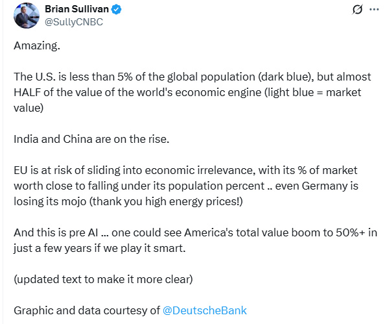This screenshot has width=385, height=324.
Task: Click the "50%+" figure in the post
Action: pos(351,232)
